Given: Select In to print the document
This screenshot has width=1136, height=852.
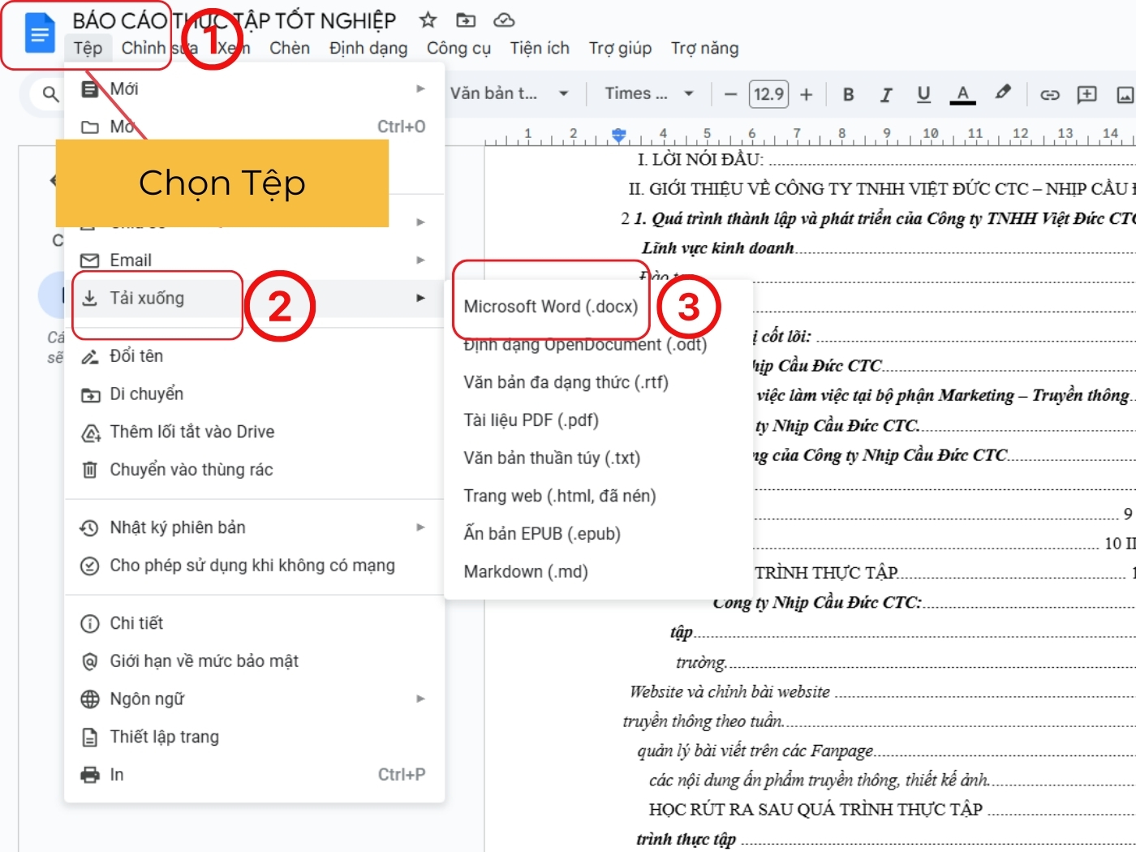Looking at the screenshot, I should (x=254, y=775).
